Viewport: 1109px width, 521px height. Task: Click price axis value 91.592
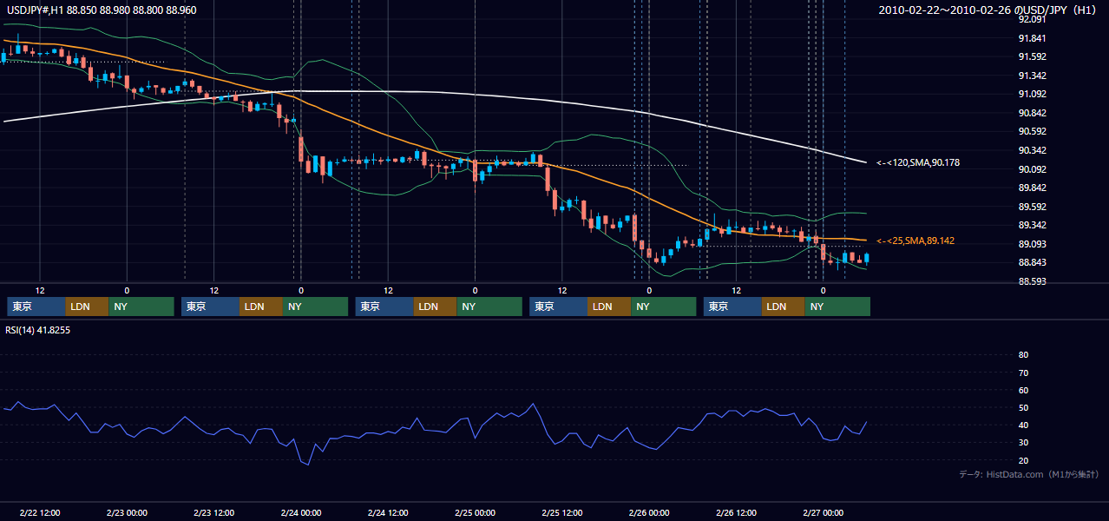coord(1031,56)
